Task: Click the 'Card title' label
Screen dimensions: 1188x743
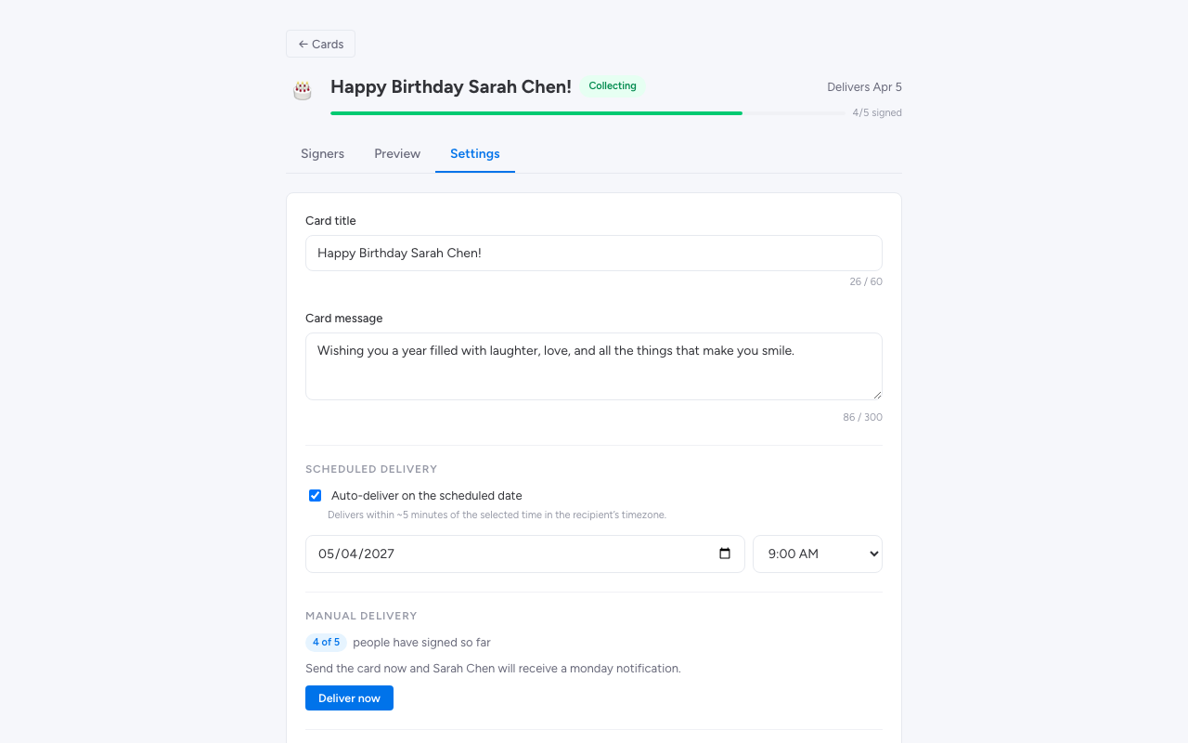Action: tap(330, 221)
